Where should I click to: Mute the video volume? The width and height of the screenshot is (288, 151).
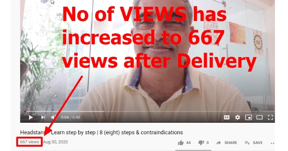pos(53,117)
